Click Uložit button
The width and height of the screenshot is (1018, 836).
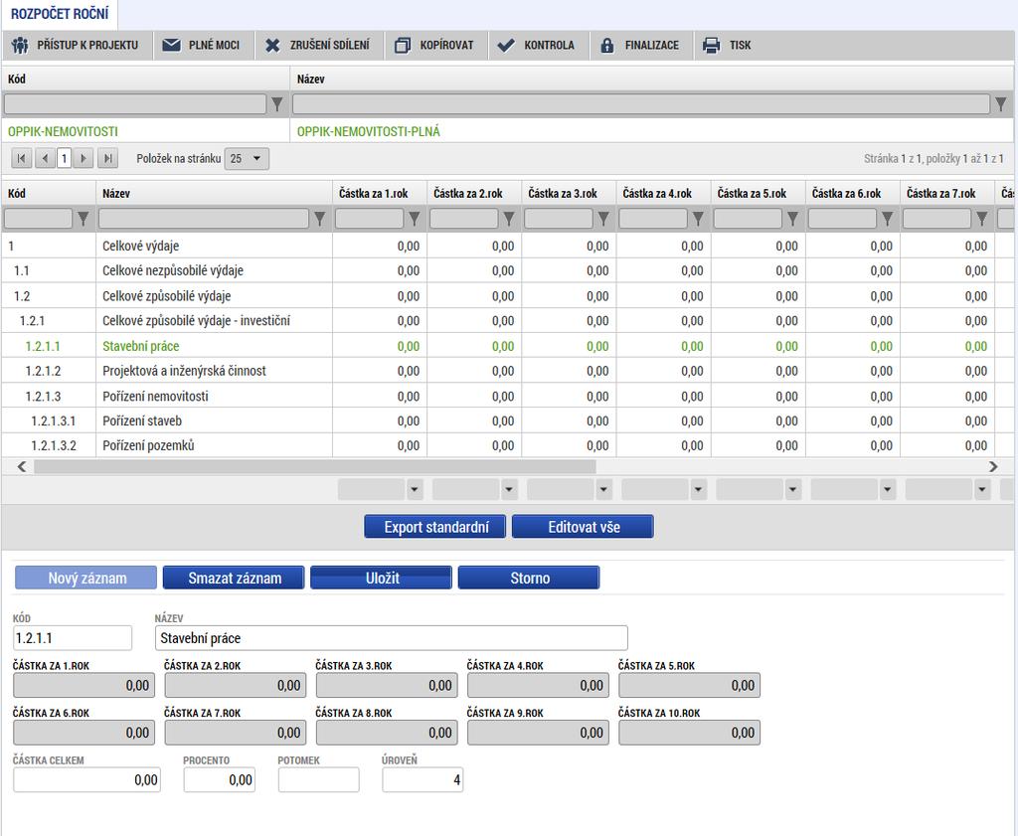tap(381, 578)
